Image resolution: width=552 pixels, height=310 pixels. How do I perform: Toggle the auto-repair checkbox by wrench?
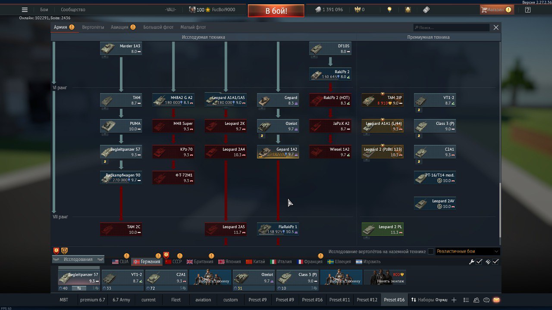479,262
